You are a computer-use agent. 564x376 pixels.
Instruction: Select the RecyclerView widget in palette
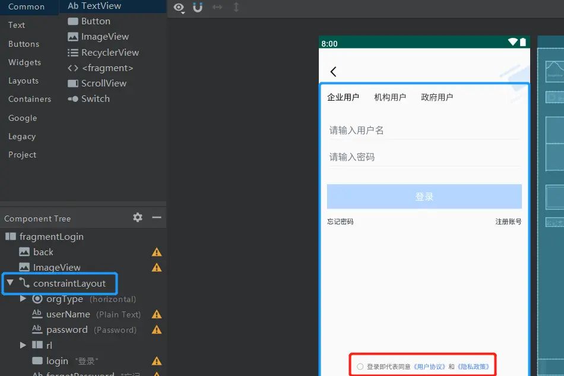(x=110, y=52)
